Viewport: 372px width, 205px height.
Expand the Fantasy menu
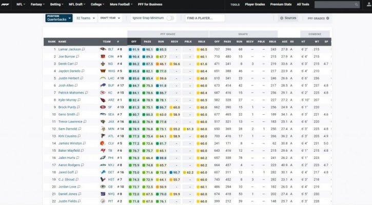click(x=37, y=4)
